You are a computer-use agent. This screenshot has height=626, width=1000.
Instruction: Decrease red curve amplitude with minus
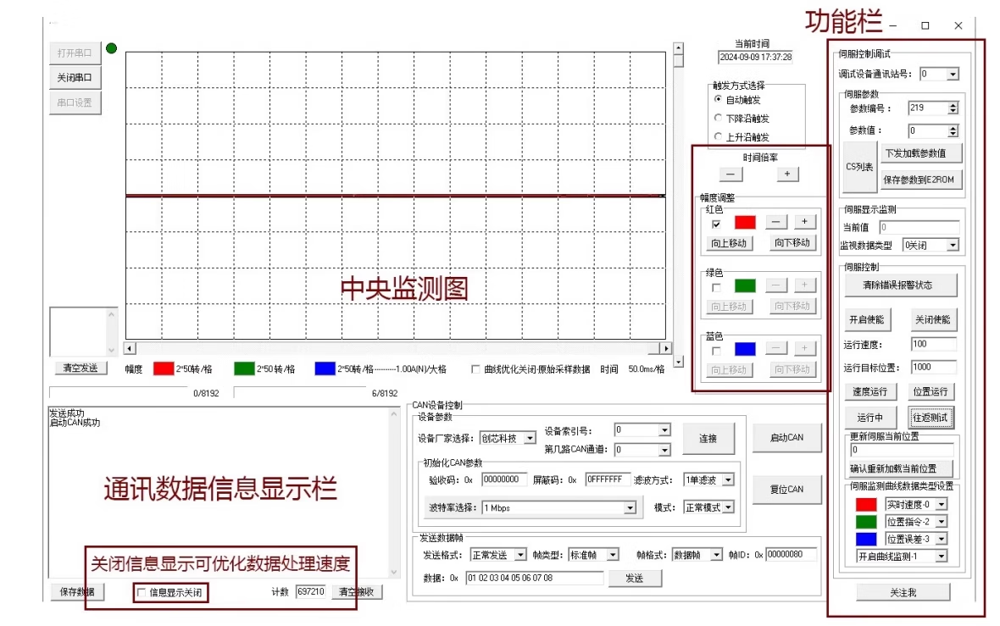coord(775,222)
